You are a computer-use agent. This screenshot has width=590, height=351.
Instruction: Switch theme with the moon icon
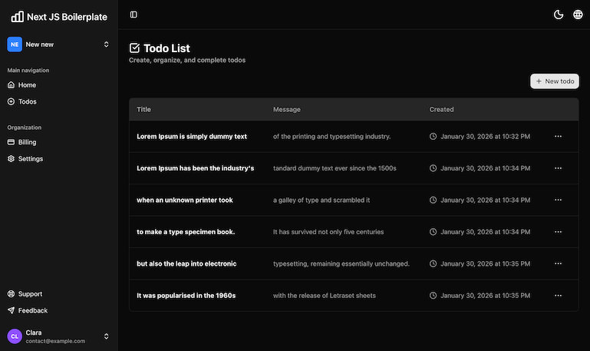point(559,15)
